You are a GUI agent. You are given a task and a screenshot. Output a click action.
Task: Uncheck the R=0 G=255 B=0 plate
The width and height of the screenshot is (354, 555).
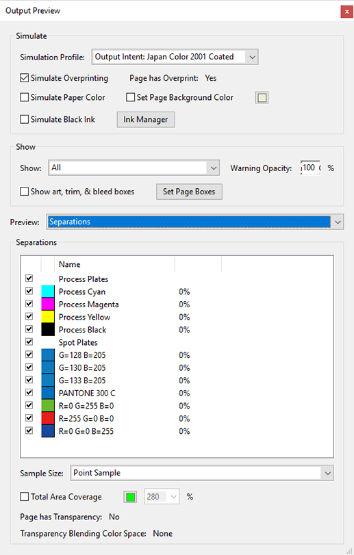pyautogui.click(x=29, y=405)
